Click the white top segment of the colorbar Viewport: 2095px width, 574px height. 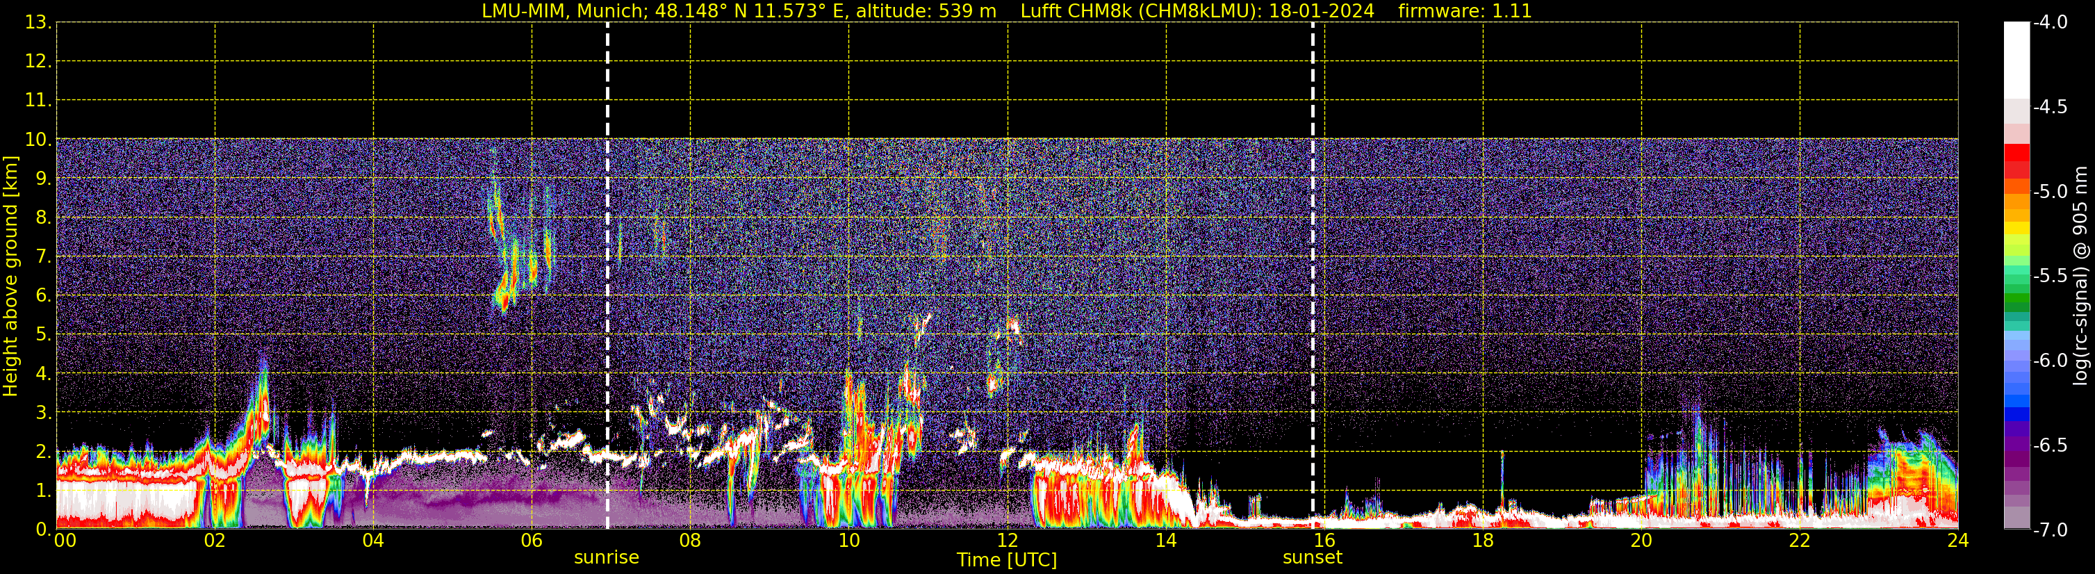[2016, 60]
